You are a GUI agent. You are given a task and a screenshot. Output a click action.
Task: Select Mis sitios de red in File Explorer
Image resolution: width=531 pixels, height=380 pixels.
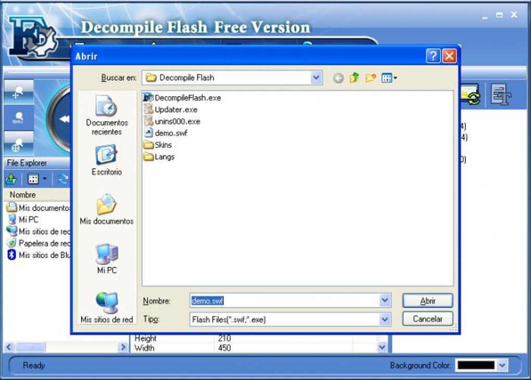[x=39, y=231]
